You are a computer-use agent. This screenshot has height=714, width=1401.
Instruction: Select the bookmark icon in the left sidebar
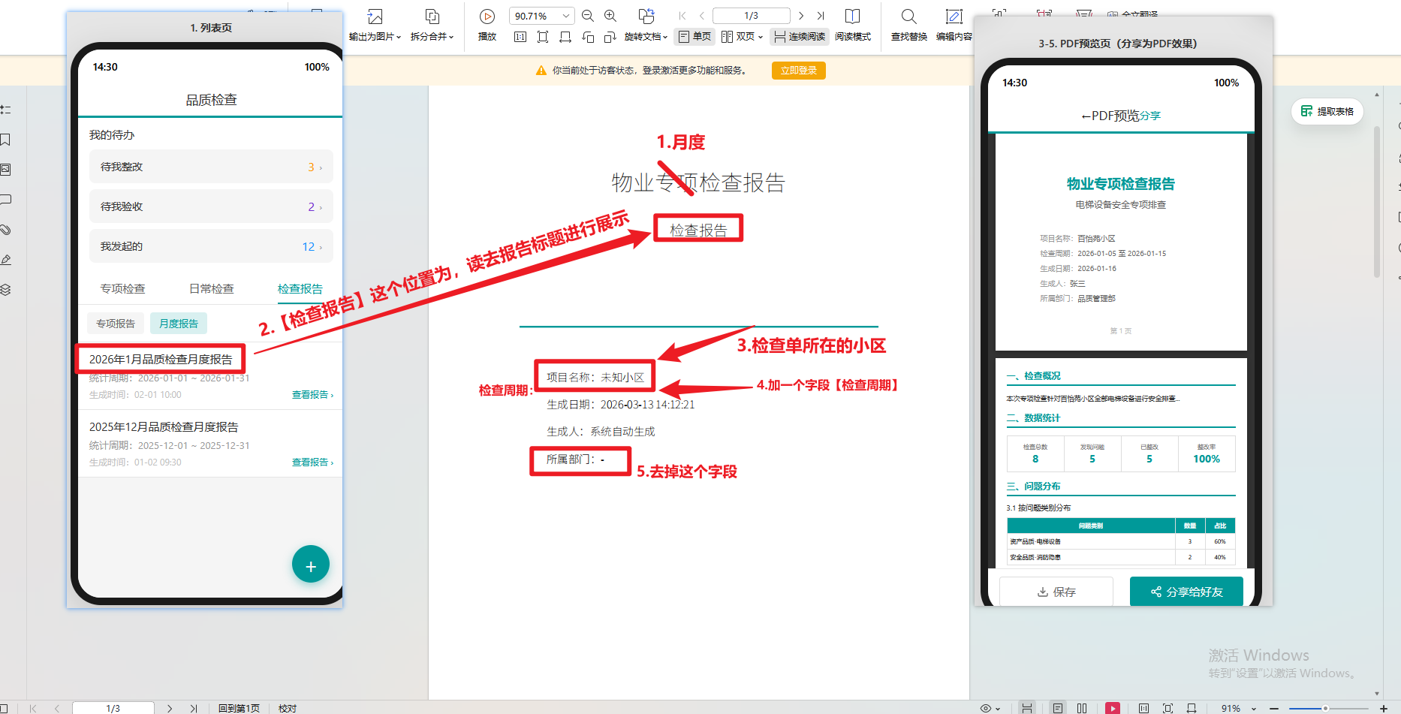click(7, 140)
